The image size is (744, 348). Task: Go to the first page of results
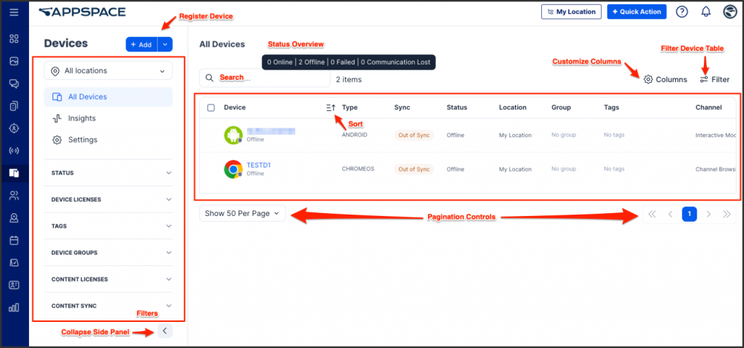coord(652,215)
